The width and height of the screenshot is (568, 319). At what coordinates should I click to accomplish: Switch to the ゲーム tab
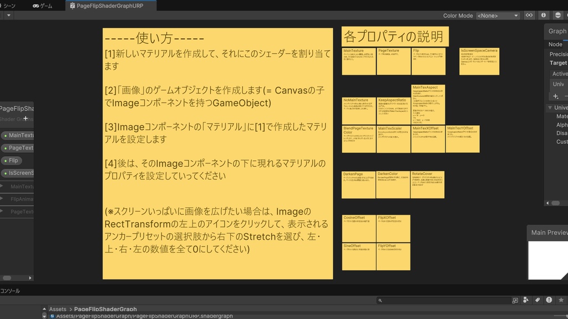pyautogui.click(x=42, y=6)
